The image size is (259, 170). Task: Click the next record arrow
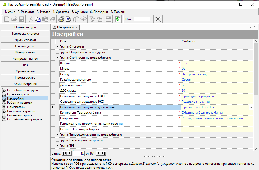click(99, 153)
